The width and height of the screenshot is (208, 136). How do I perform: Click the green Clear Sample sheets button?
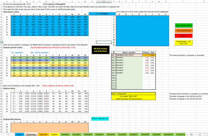(184, 25)
